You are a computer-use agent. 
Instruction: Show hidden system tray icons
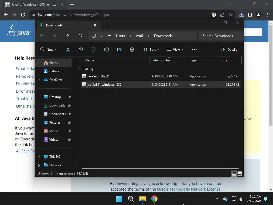217,199
